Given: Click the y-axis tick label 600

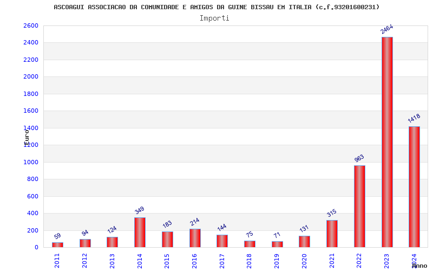Looking at the screenshot, I should click(33, 196).
